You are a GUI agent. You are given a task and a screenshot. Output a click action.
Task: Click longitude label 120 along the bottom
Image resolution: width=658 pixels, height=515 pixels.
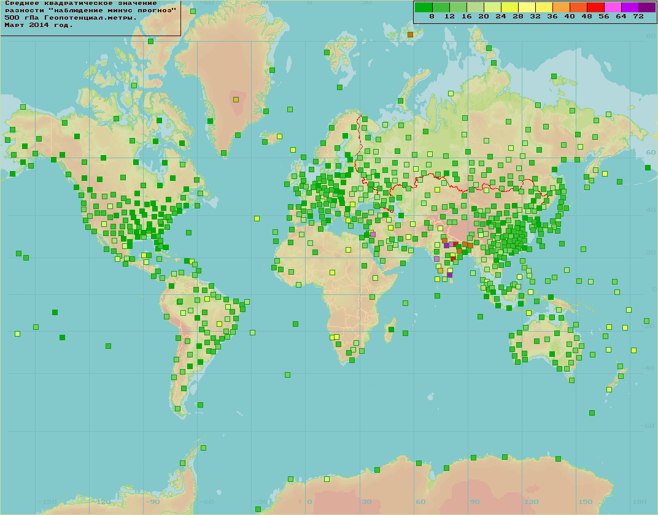(532, 502)
